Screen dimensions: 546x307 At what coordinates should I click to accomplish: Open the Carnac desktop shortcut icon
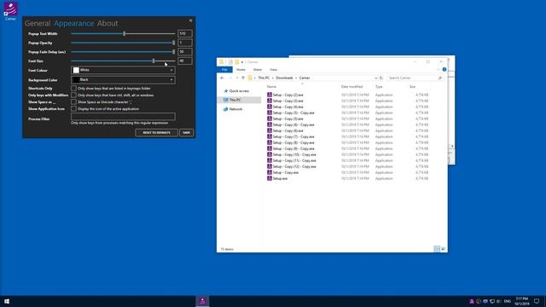tap(10, 11)
